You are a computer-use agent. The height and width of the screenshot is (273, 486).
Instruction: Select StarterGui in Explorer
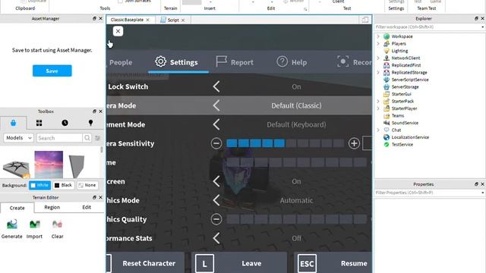401,94
